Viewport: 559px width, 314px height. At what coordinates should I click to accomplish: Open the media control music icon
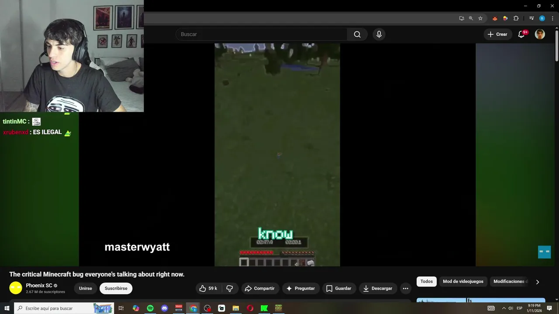531,18
